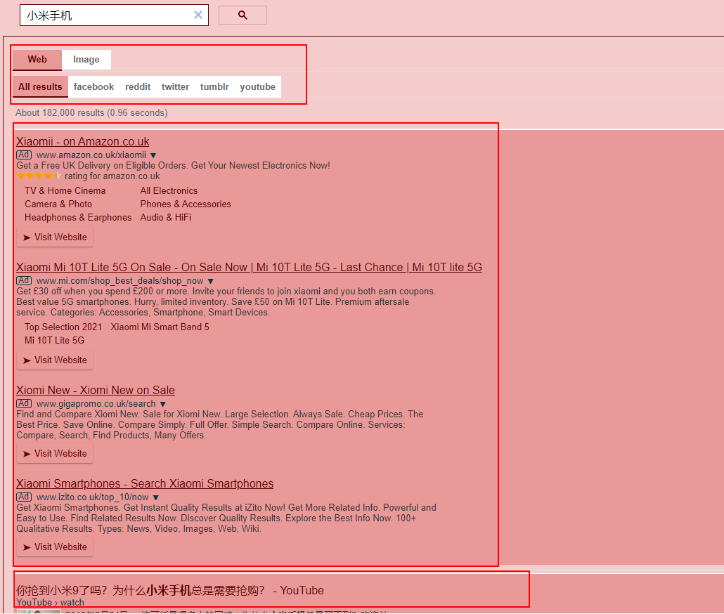Click the www.mi.com/shop_best_deals/shop_now URL text
This screenshot has width=724, height=614.
click(120, 280)
